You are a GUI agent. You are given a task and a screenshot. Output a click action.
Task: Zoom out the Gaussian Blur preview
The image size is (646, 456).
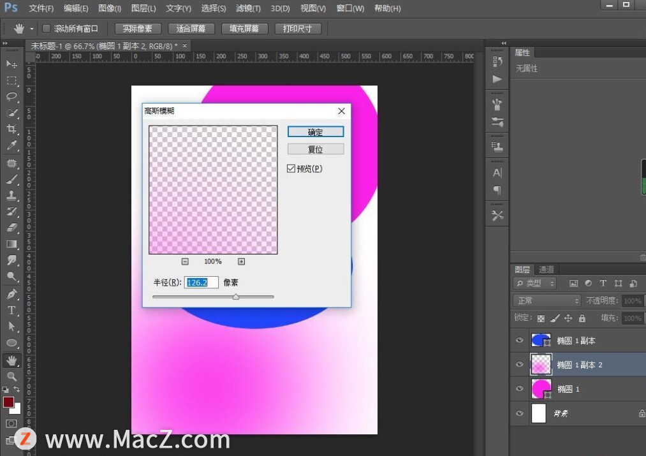185,261
